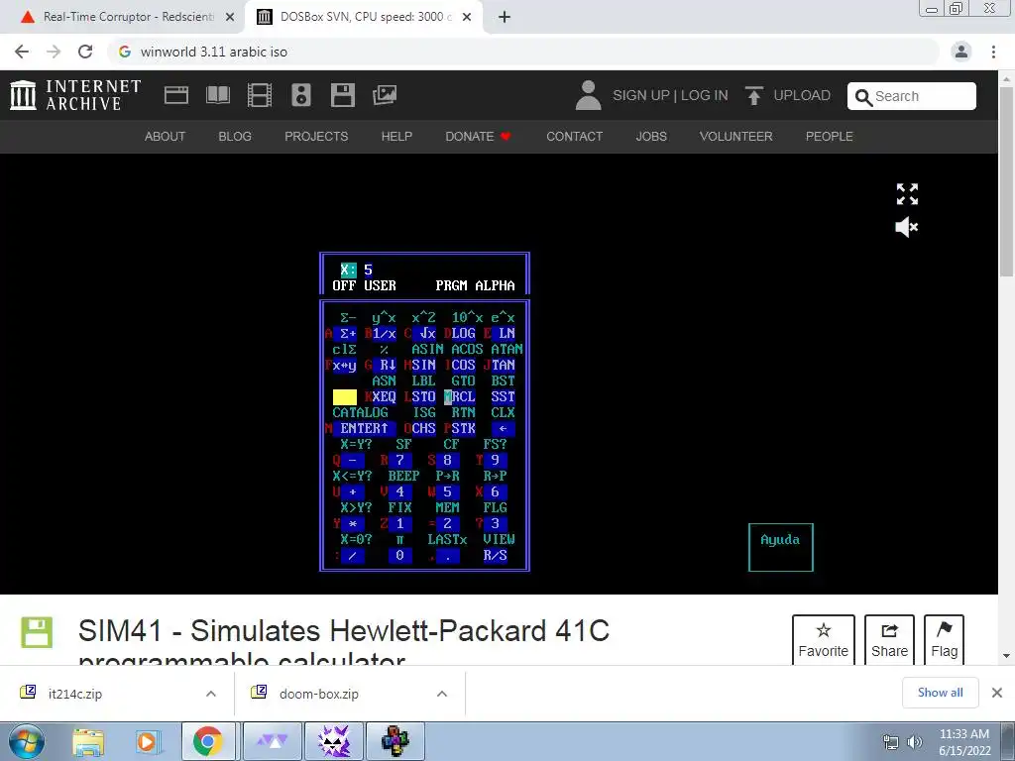Open the JOBS link
Viewport: 1015px width, 761px height.
pyautogui.click(x=650, y=137)
